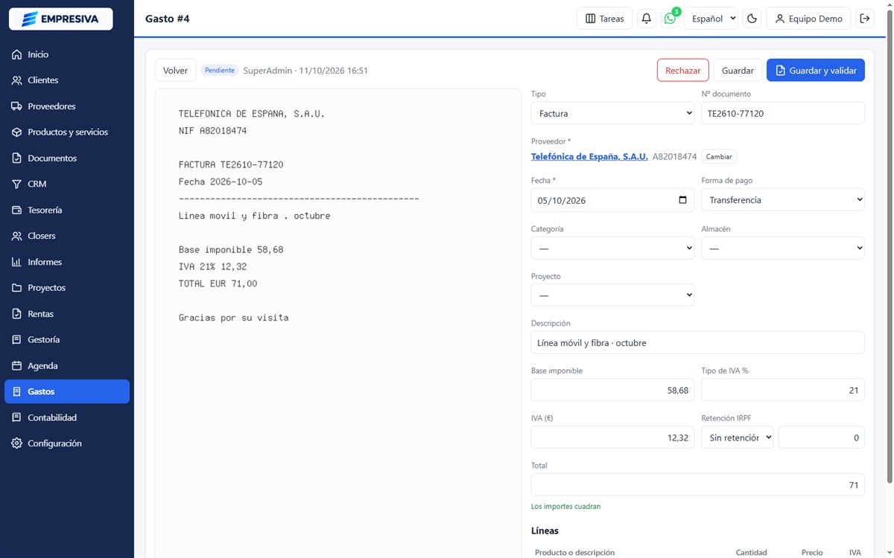Click the Base imponible field
The width and height of the screenshot is (894, 558).
tap(612, 390)
